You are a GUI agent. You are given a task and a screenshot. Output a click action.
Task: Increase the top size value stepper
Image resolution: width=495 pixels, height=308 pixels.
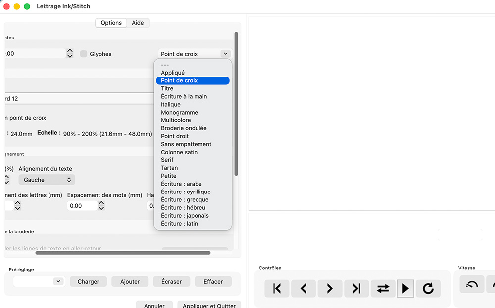(70, 51)
